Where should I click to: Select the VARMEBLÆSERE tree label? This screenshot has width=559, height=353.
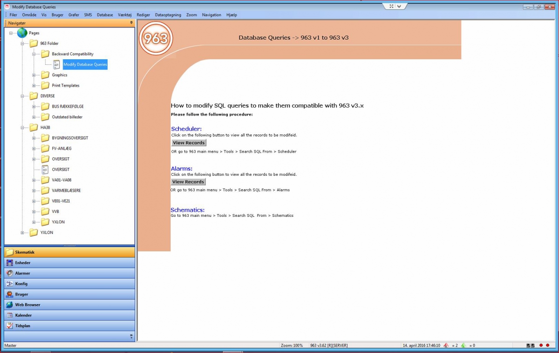(x=67, y=190)
